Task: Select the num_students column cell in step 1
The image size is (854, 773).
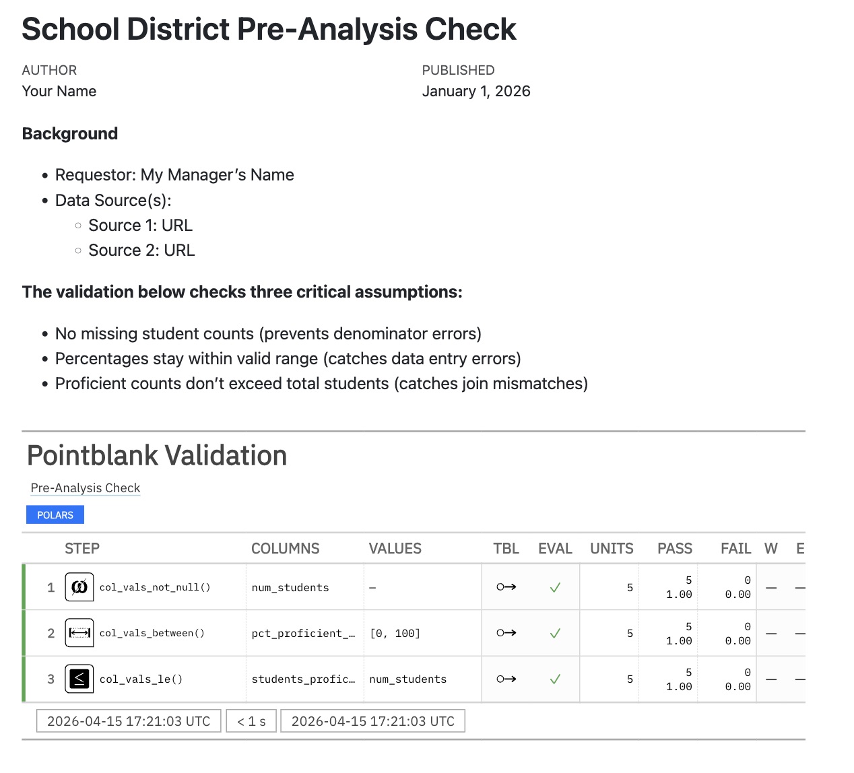Action: pyautogui.click(x=290, y=588)
